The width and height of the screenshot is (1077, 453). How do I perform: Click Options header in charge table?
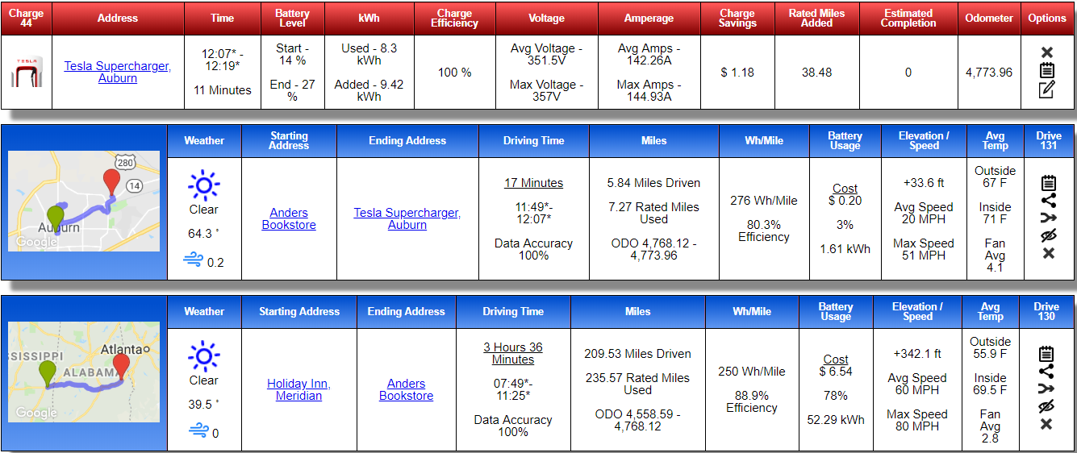(x=1047, y=18)
